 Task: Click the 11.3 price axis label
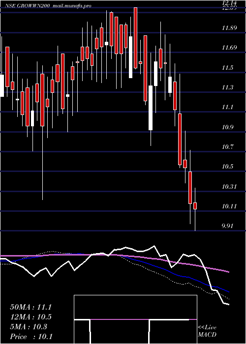point(227,87)
